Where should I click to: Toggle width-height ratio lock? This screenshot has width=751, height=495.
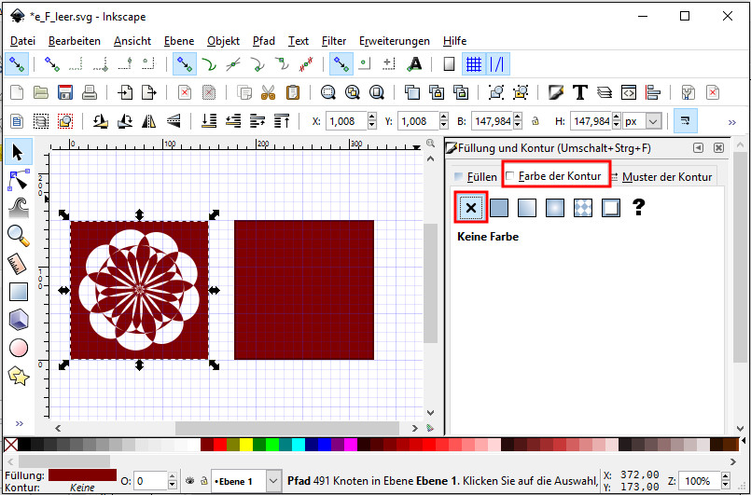[535, 121]
